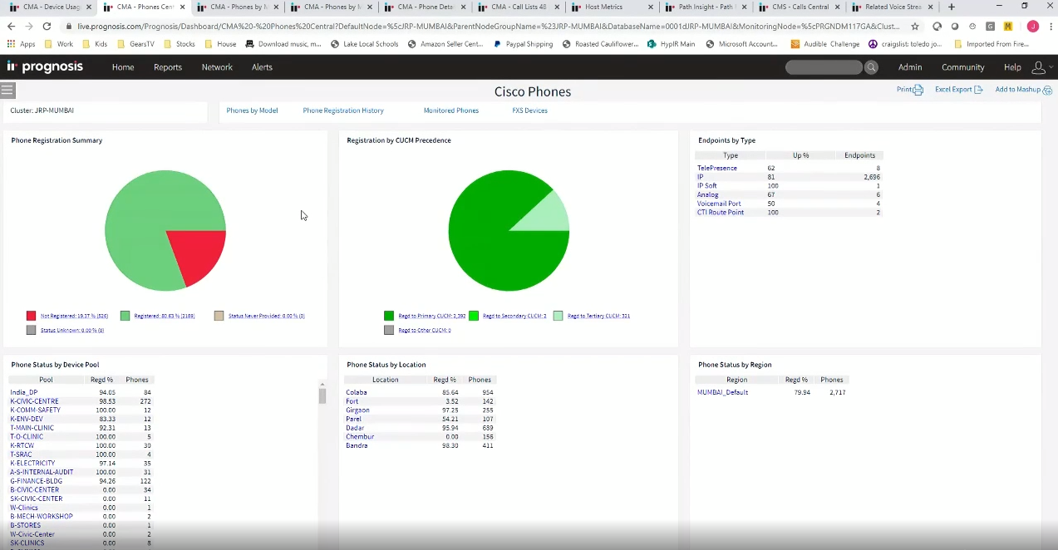Switch to CMS - Calls Central tab
Screen dimensions: 1058x550
(x=800, y=7)
